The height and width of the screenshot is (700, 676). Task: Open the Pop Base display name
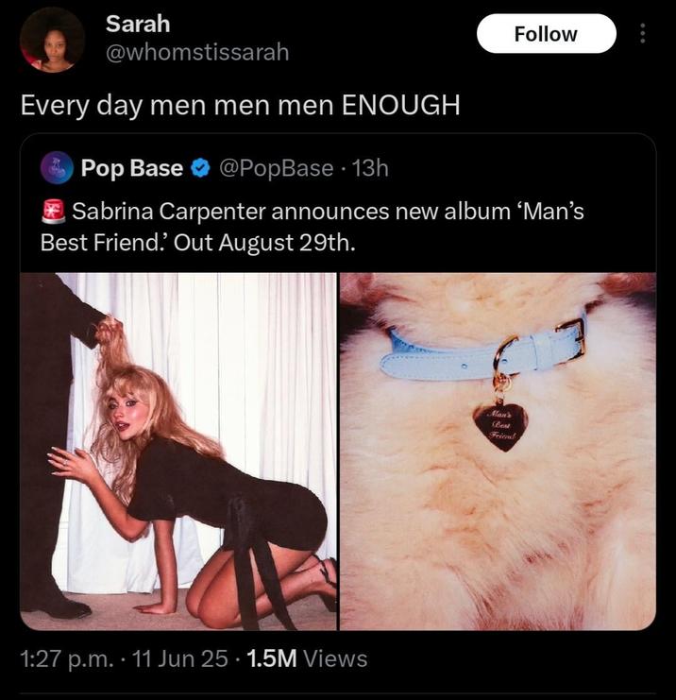click(132, 168)
